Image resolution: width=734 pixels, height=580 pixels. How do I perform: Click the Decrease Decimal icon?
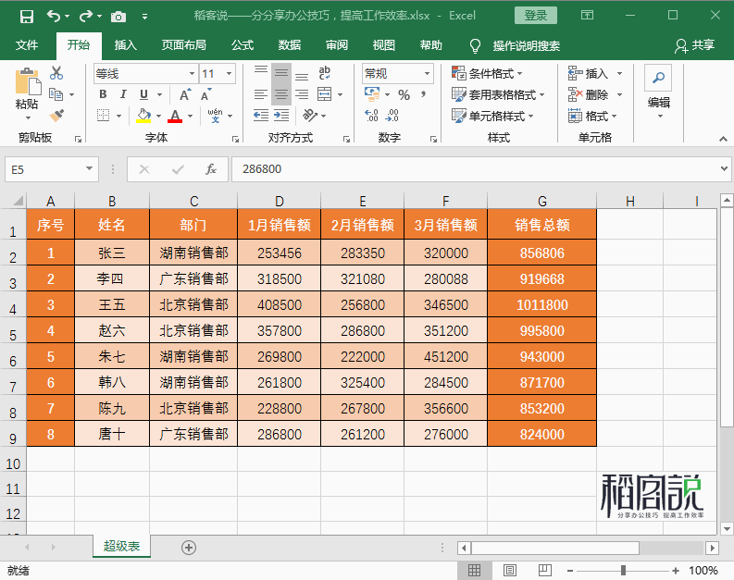tap(392, 115)
